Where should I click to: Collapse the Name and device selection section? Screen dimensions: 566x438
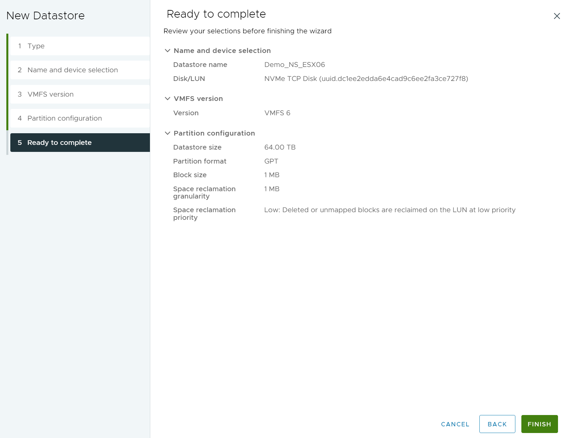[x=167, y=51]
